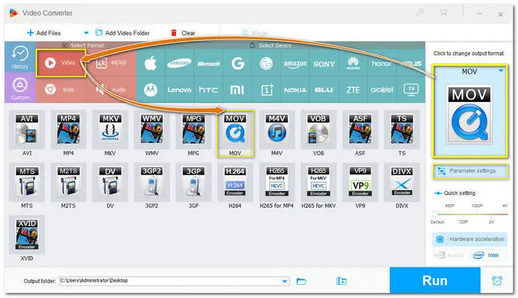Select the MOV format icon in grid

[x=235, y=129]
